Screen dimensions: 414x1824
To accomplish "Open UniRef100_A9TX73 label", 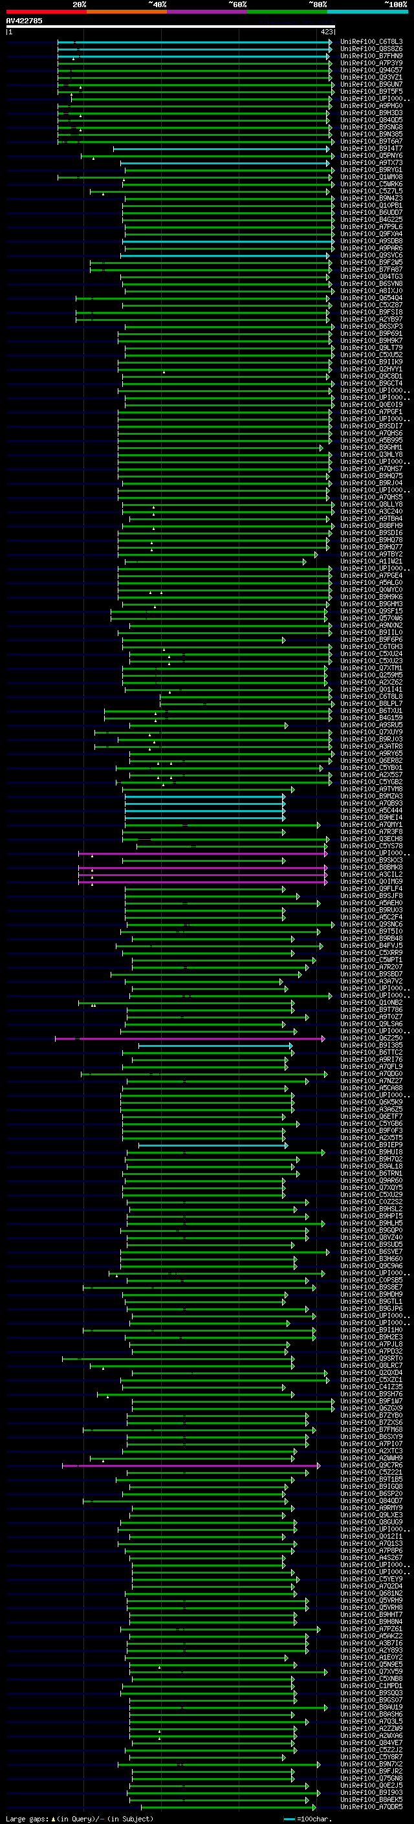I will tap(371, 163).
